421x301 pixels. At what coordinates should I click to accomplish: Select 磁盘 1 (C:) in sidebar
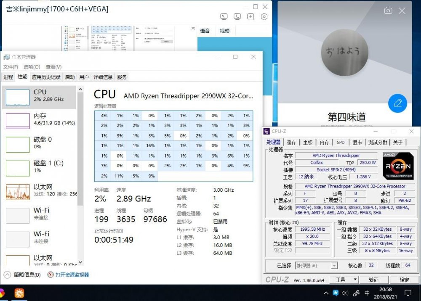pyautogui.click(x=39, y=168)
